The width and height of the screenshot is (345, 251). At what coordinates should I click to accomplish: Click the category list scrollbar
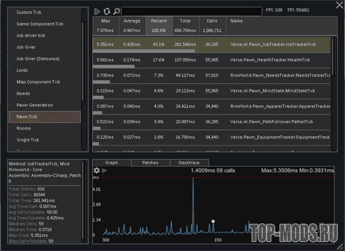pyautogui.click(x=84, y=61)
